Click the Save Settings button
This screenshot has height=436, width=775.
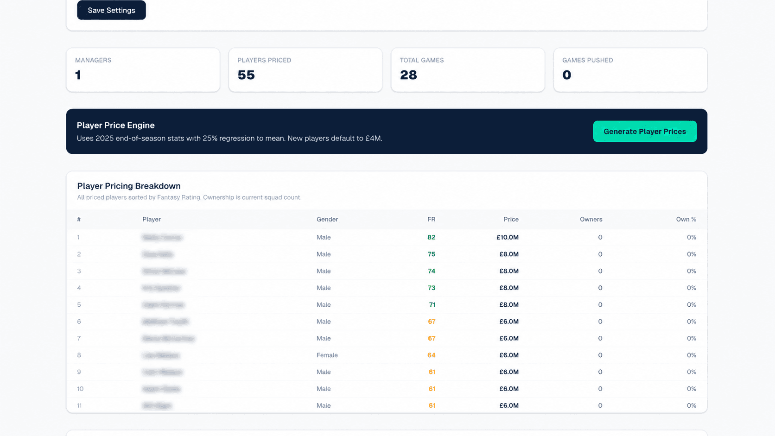point(111,10)
